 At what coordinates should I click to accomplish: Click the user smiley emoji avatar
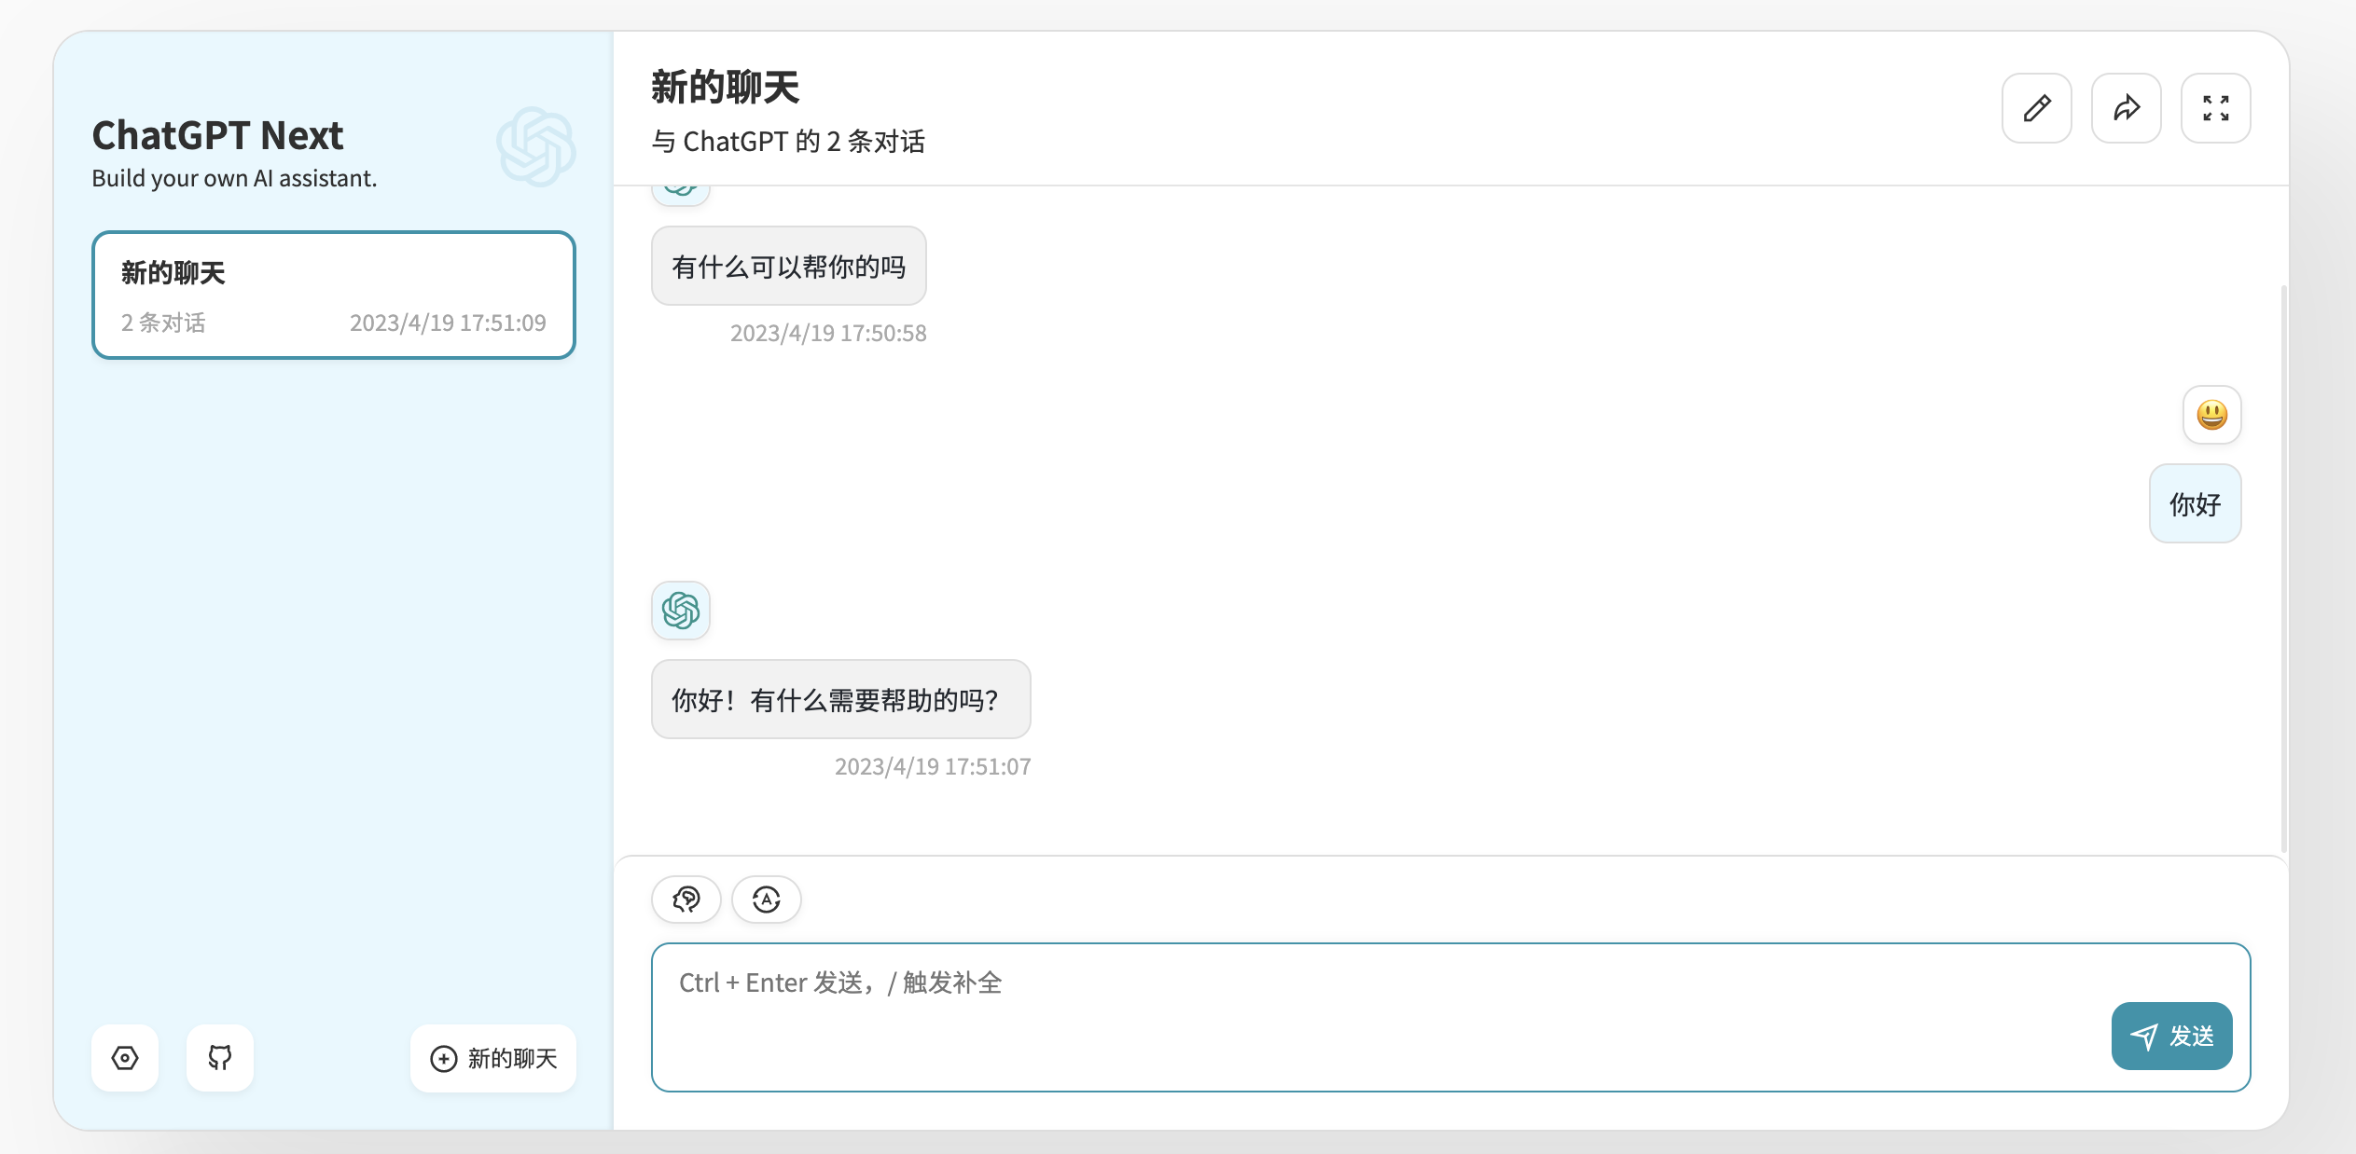pos(2212,415)
